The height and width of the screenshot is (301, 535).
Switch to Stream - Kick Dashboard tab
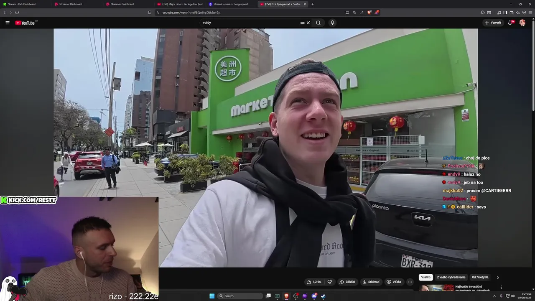pyautogui.click(x=25, y=4)
